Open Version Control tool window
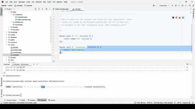 [x=10, y=100]
